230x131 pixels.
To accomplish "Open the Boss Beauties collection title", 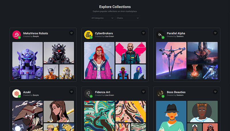I will pyautogui.click(x=176, y=92).
